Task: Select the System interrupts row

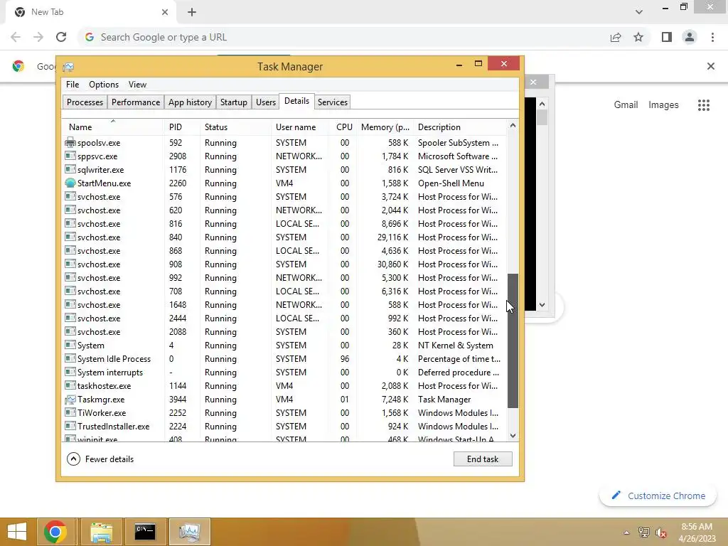Action: (x=284, y=373)
